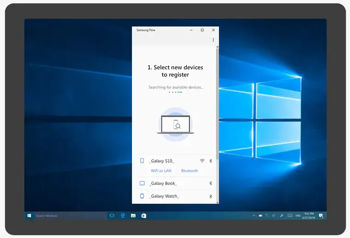Select the _Galaxy Watch_ watch icon
Image resolution: width=350 pixels, height=238 pixels.
tap(142, 196)
